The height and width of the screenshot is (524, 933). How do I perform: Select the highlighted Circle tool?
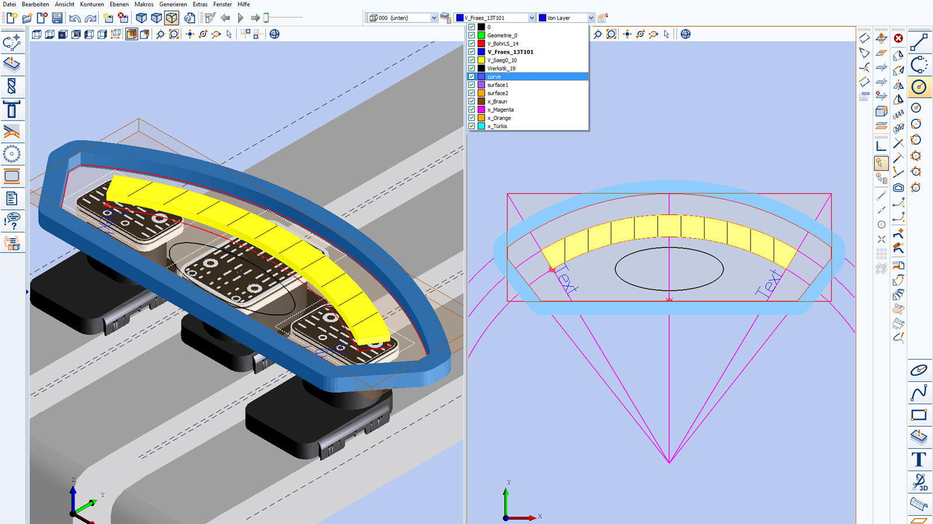tap(919, 87)
